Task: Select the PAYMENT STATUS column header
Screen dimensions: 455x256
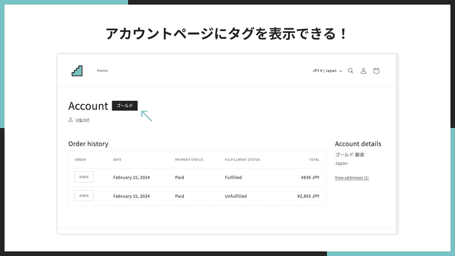Action: tap(189, 160)
